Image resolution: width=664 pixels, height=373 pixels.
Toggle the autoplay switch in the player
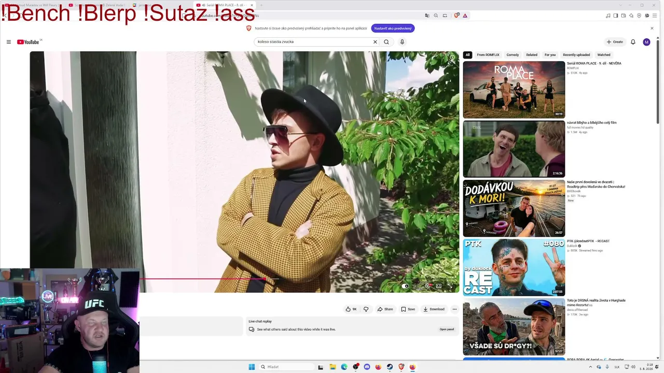(405, 286)
